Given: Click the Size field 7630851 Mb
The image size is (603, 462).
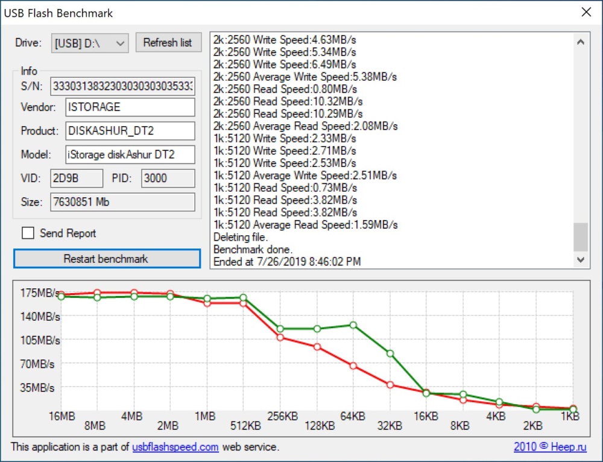Looking at the screenshot, I should point(122,202).
